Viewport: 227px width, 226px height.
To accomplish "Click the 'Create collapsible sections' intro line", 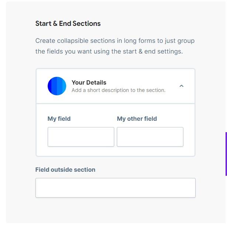I will [x=115, y=41].
